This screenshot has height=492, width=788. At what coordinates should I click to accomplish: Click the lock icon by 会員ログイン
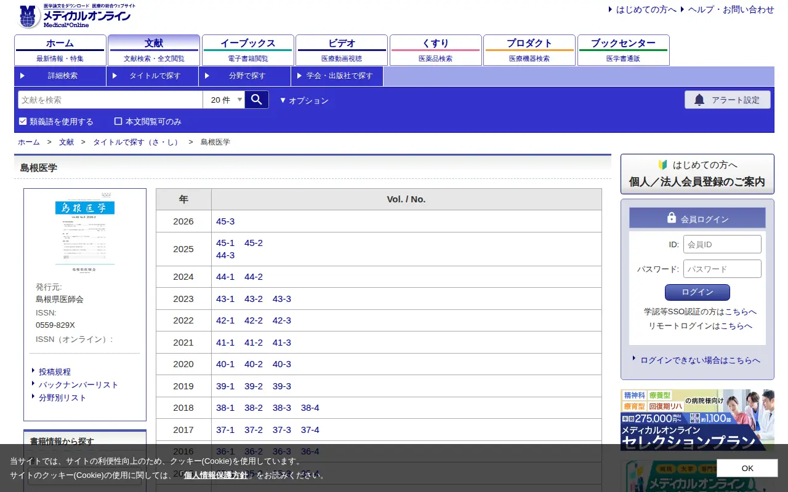(672, 218)
